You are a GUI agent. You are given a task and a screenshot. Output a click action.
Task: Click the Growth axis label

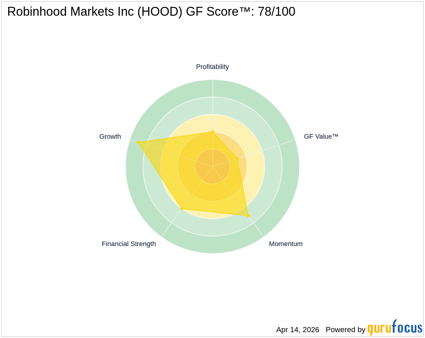click(110, 136)
